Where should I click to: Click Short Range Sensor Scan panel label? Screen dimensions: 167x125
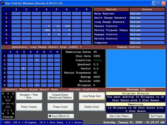click(x=31, y=89)
